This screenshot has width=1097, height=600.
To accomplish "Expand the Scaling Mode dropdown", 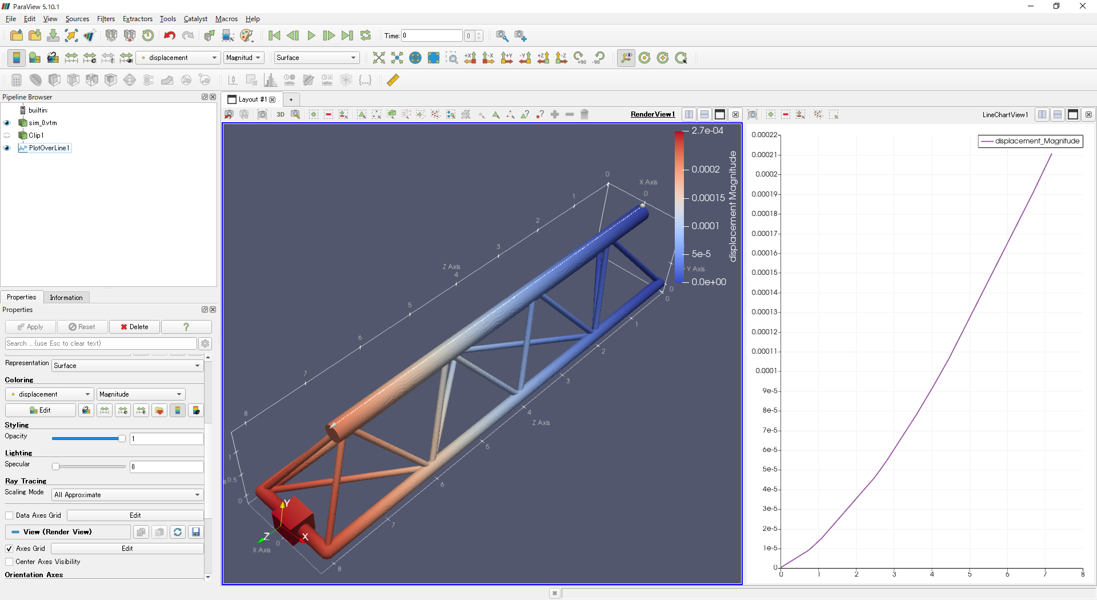I will point(127,495).
